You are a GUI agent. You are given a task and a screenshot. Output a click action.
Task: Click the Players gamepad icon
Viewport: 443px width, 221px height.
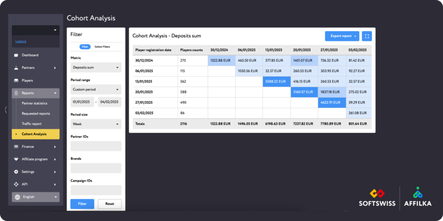click(16, 81)
